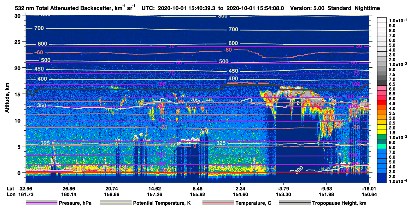Click longitude value 158.66
Screen dimensions: 410x210
click(112, 194)
